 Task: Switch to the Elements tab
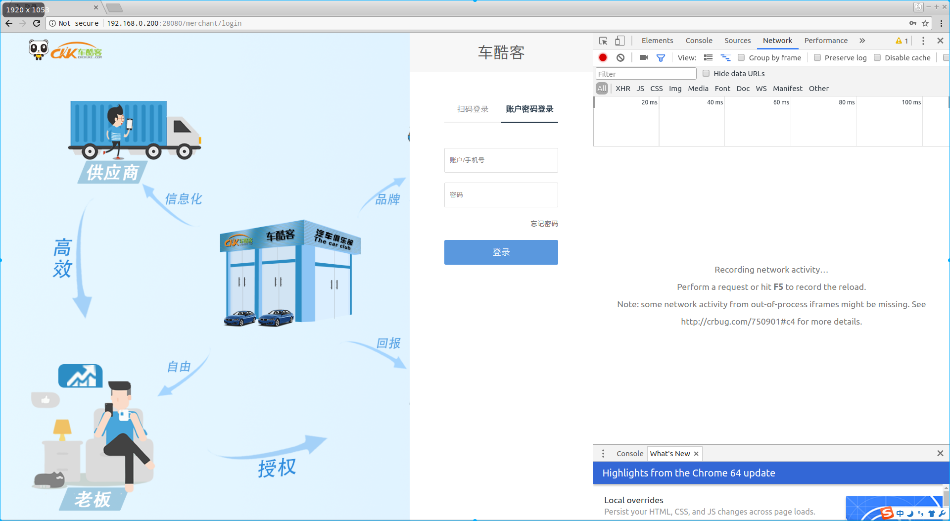coord(657,41)
